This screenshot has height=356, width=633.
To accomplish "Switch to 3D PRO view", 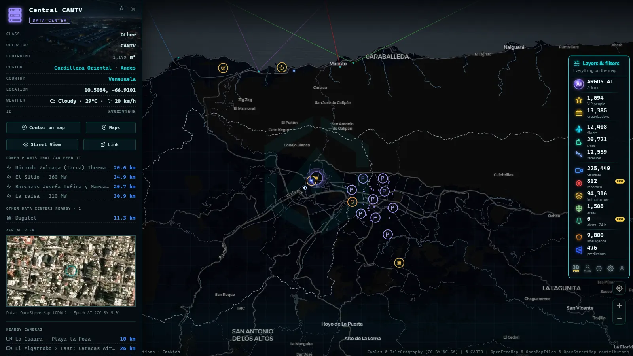I will [576, 269].
